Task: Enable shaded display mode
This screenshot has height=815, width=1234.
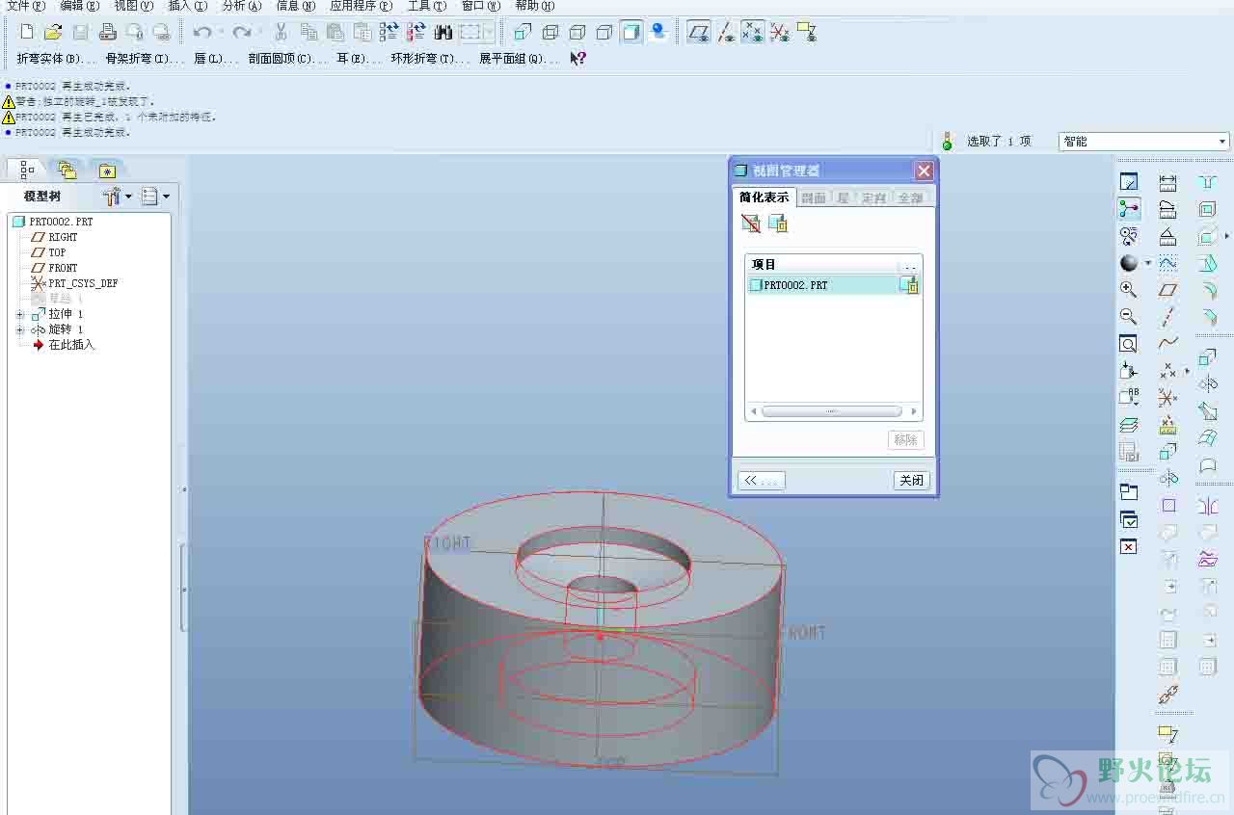Action: [631, 33]
